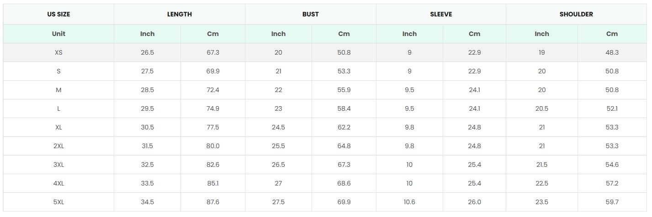Click the 59.7 cm shoulder cell

click(612, 202)
